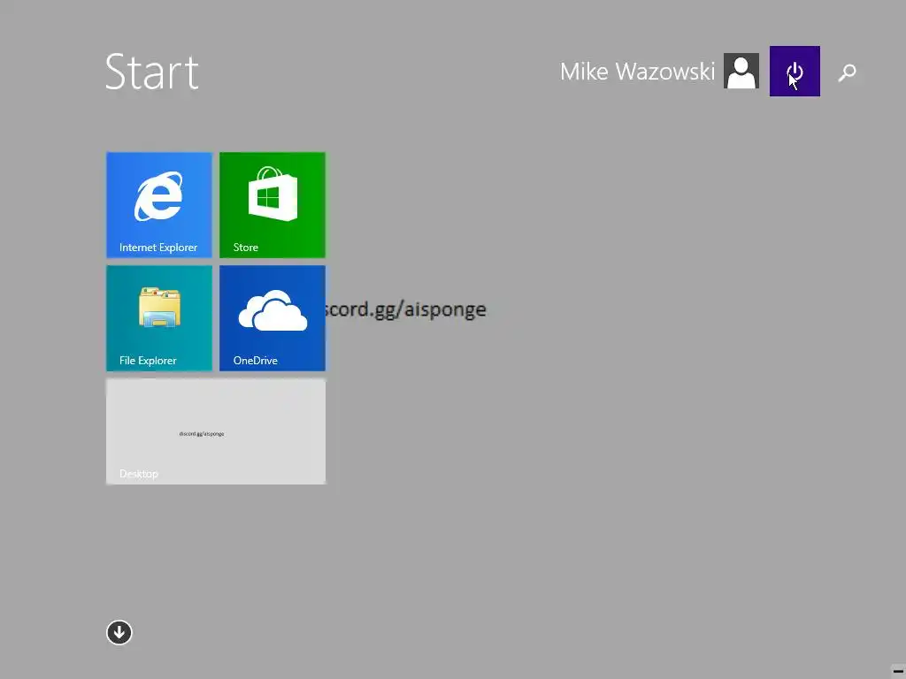Open search with the magnifier icon
Image resolution: width=906 pixels, height=679 pixels.
coord(847,72)
